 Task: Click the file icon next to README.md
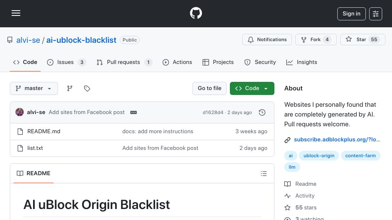(20, 132)
